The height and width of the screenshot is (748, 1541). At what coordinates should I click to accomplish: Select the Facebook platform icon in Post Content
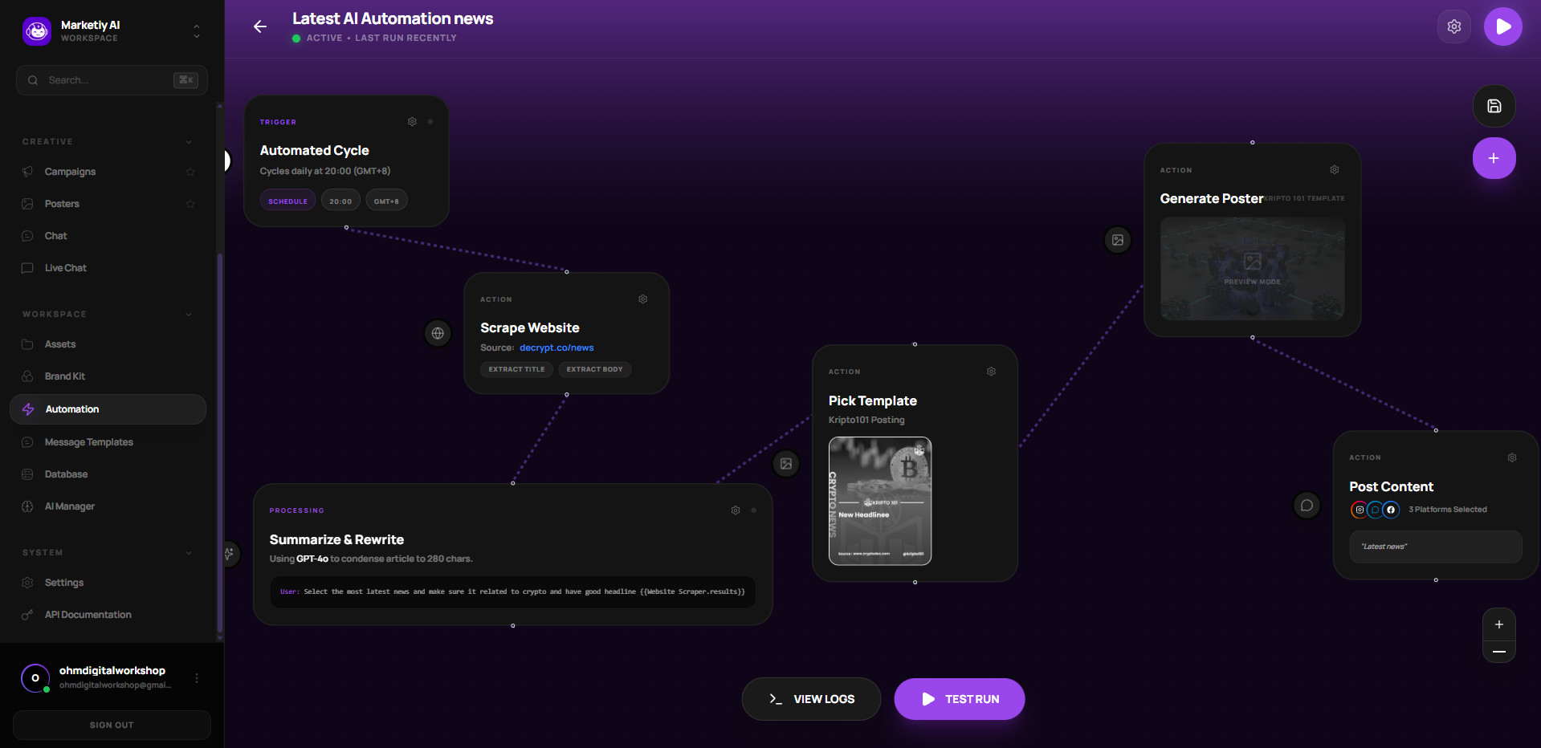pos(1392,510)
